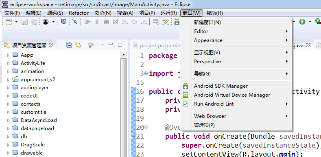Open the Editor submenu
The image size is (321, 157).
[236, 31]
